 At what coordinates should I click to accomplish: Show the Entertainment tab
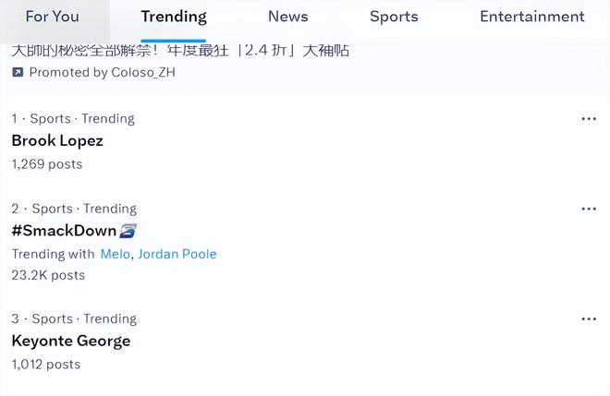(x=531, y=17)
